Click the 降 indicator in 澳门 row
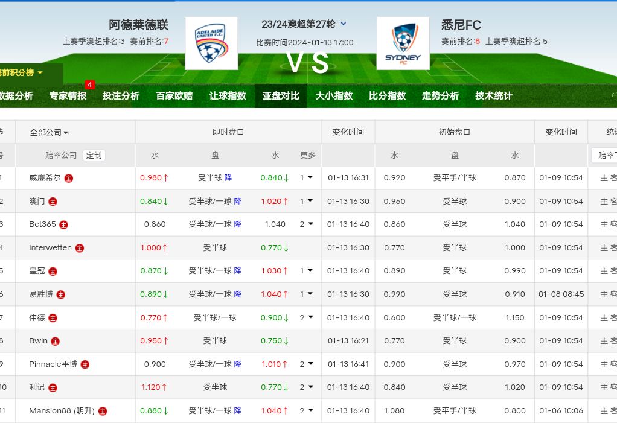617x423 pixels. pyautogui.click(x=237, y=202)
